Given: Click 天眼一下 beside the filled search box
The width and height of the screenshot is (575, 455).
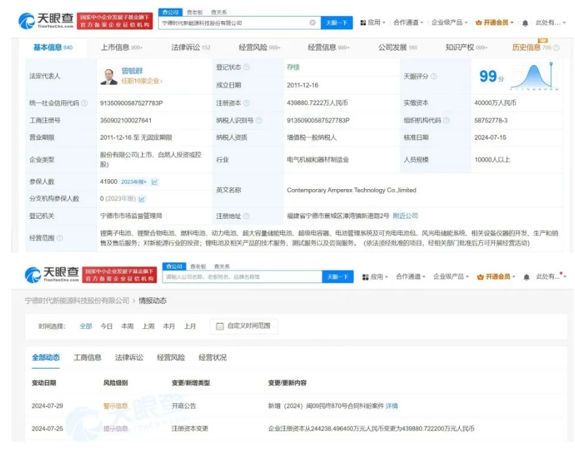Looking at the screenshot, I should click(x=337, y=23).
